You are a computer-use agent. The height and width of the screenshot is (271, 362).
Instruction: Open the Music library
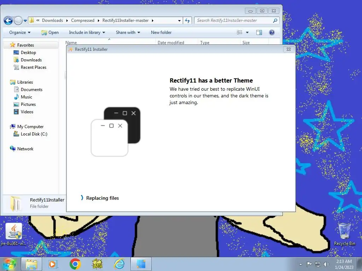click(26, 97)
